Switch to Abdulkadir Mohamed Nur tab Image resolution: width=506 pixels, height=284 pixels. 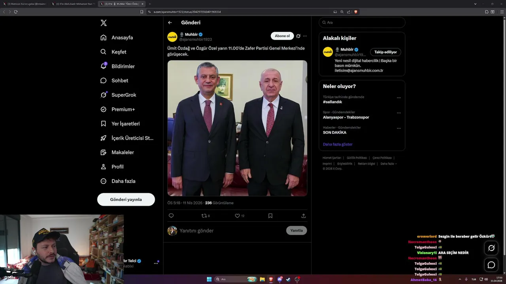click(x=73, y=4)
